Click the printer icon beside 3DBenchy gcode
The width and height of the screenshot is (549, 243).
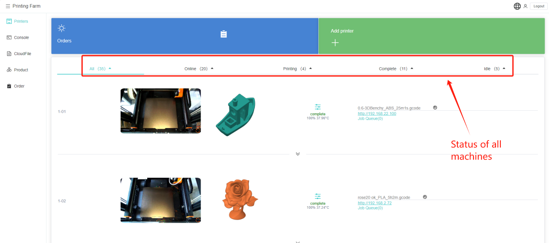point(435,107)
